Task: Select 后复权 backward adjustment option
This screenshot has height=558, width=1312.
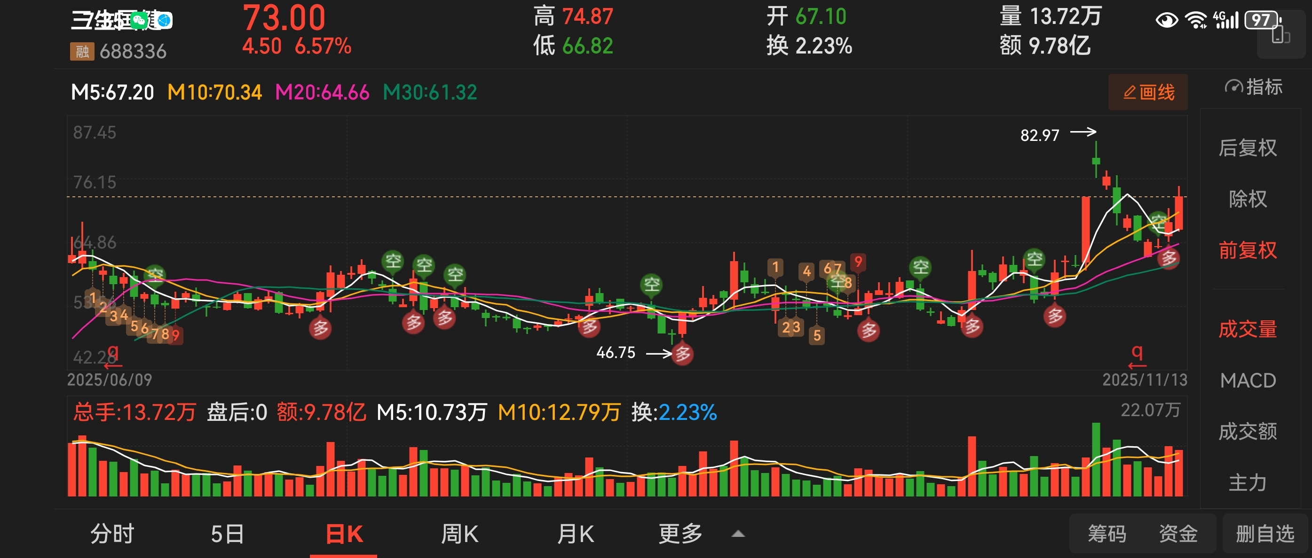Action: click(x=1247, y=148)
